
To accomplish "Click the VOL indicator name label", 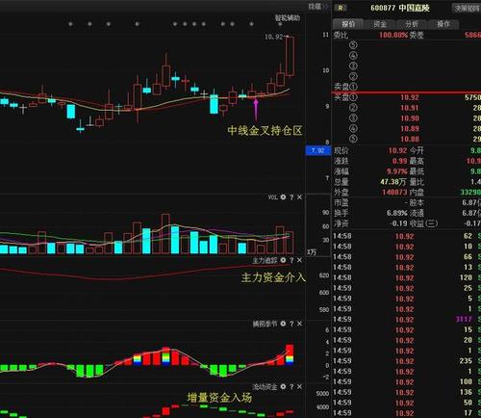I will [272, 197].
